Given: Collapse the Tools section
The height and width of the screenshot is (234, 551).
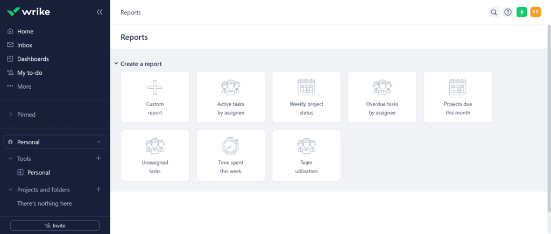Looking at the screenshot, I should tap(11, 159).
